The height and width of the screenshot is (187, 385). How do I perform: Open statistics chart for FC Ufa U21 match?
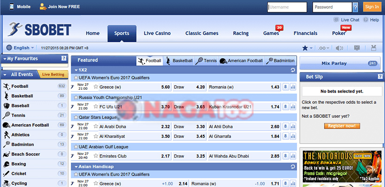coord(293,107)
